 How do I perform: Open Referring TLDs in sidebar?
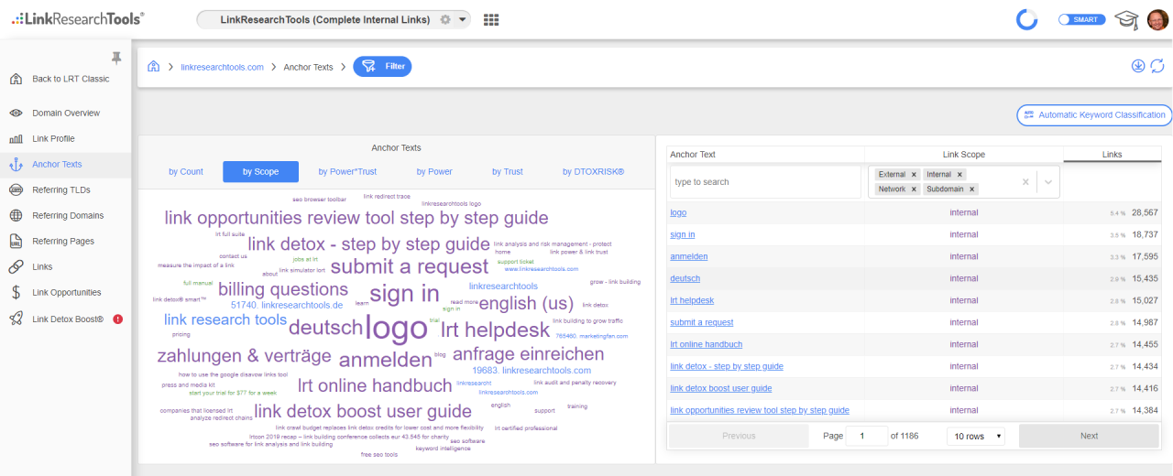coord(61,190)
